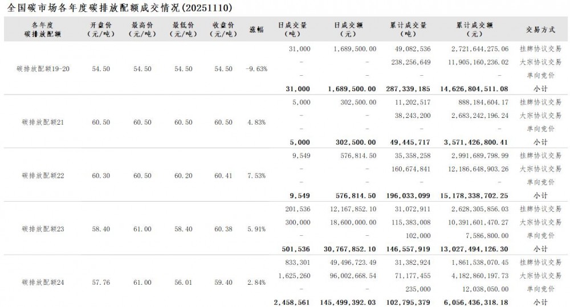
Task: Select the 交易方式 column header
Action: click(x=540, y=29)
